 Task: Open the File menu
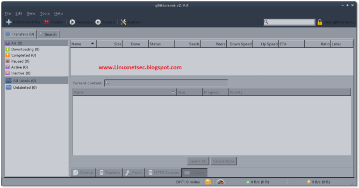point(7,13)
